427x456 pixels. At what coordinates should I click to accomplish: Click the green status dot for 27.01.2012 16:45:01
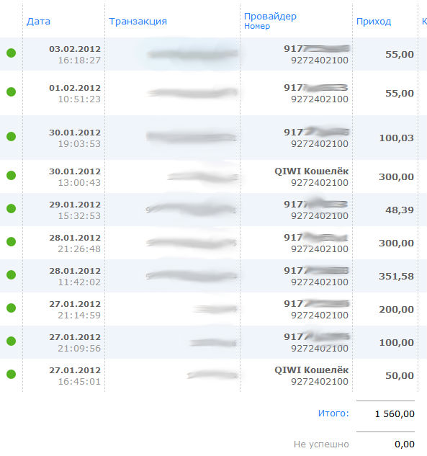point(11,375)
